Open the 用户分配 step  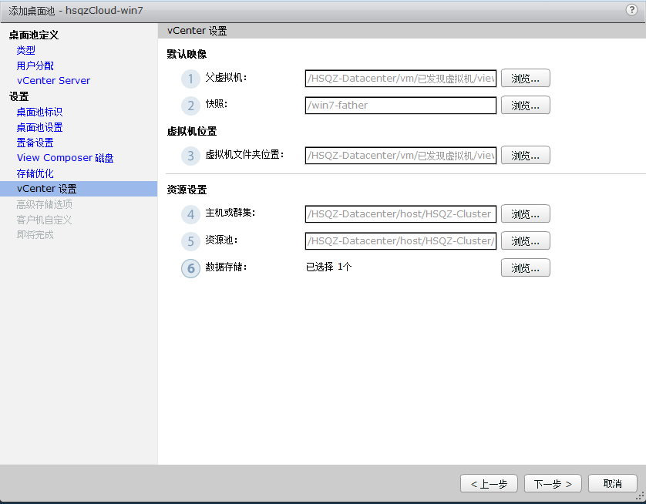pyautogui.click(x=35, y=66)
